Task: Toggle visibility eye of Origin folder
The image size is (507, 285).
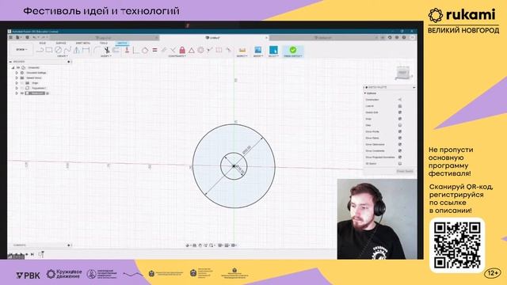Action: click(22, 83)
